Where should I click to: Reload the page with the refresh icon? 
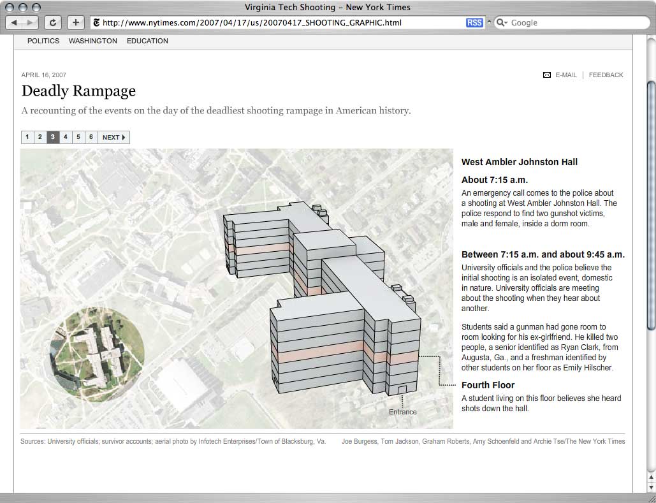pos(53,22)
